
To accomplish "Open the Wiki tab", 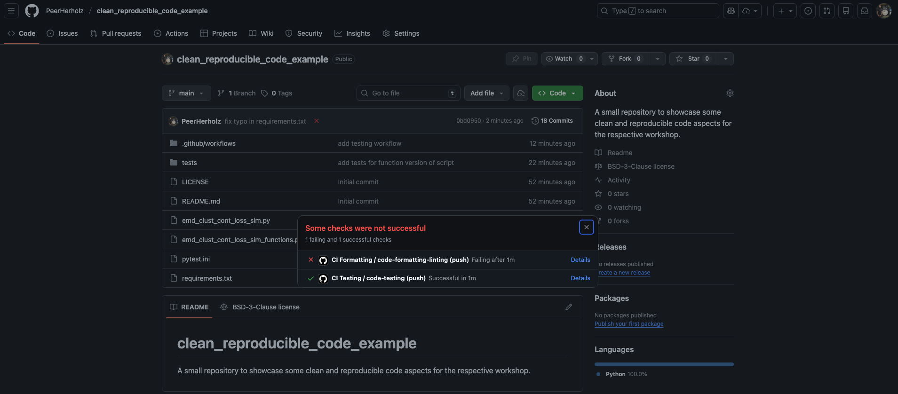I will (x=261, y=33).
